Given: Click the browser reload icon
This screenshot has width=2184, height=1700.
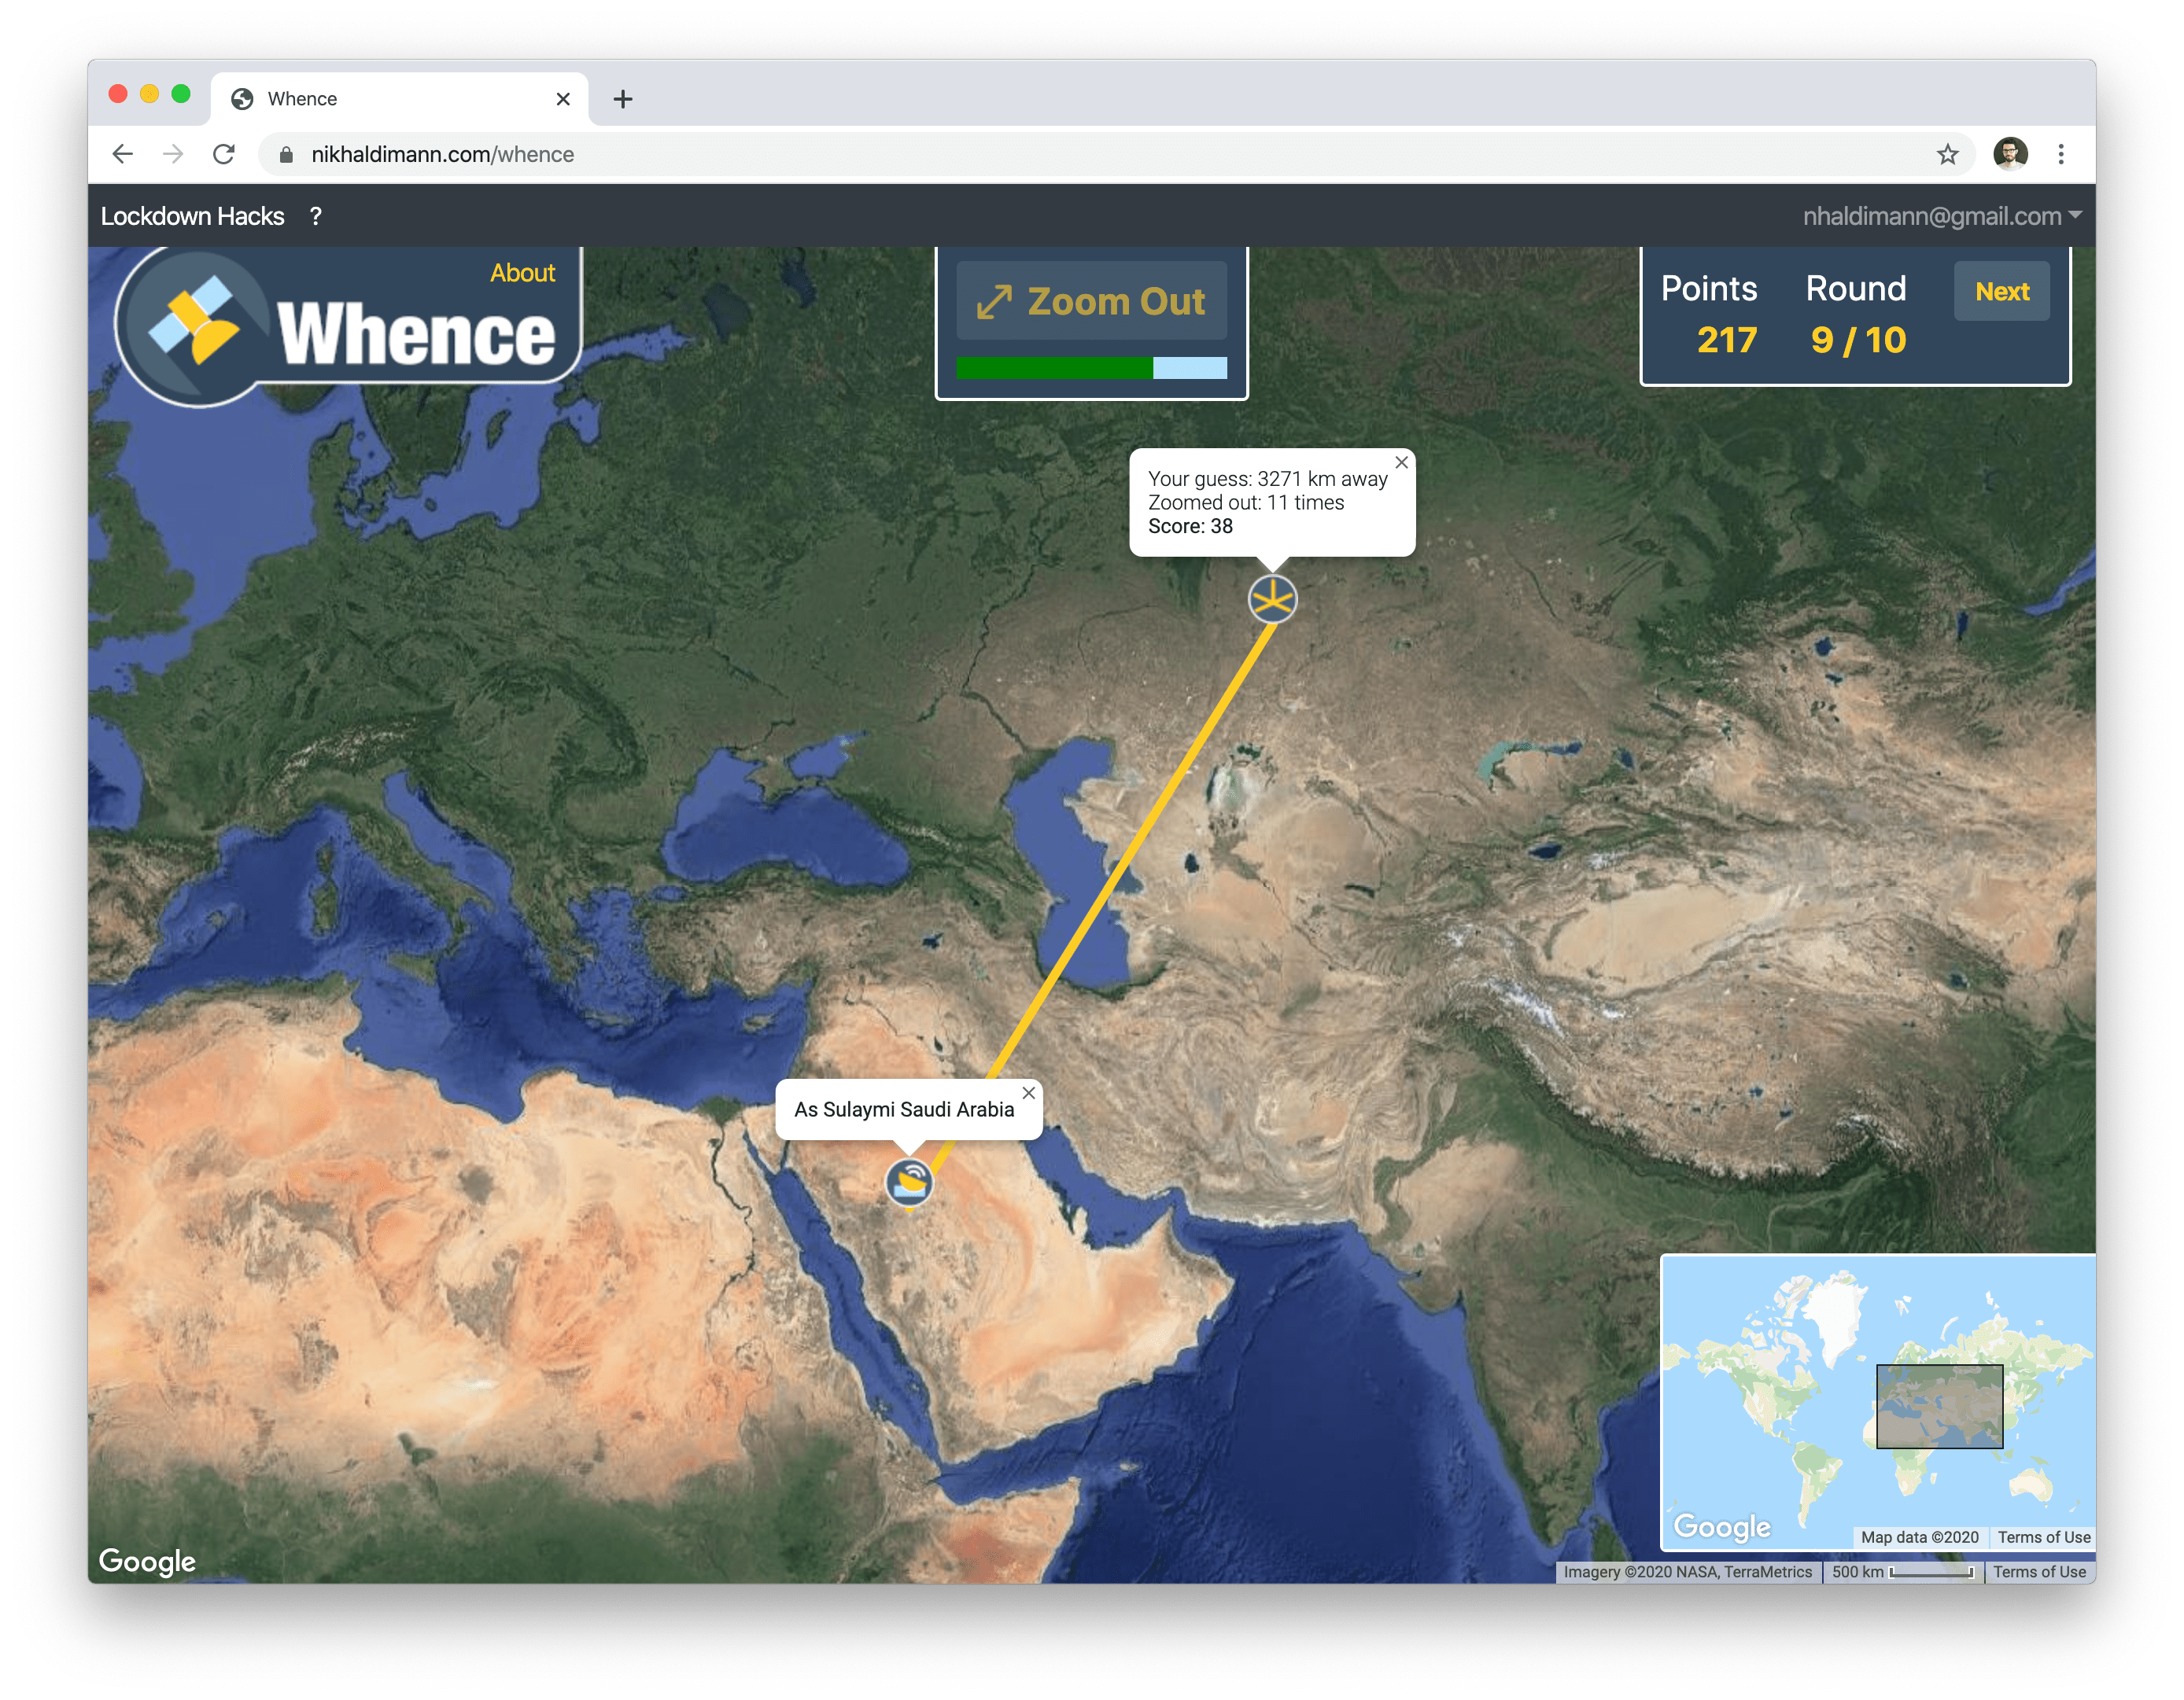Looking at the screenshot, I should pyautogui.click(x=224, y=154).
